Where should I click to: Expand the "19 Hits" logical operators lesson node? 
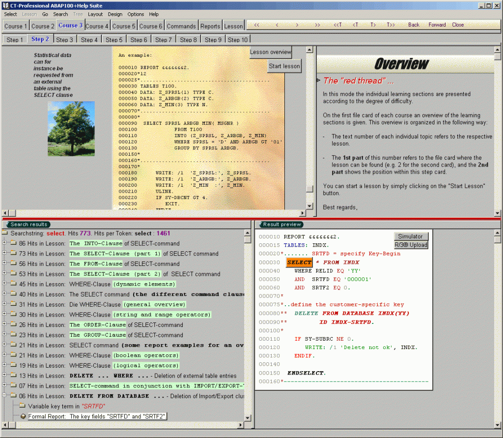coord(4,365)
